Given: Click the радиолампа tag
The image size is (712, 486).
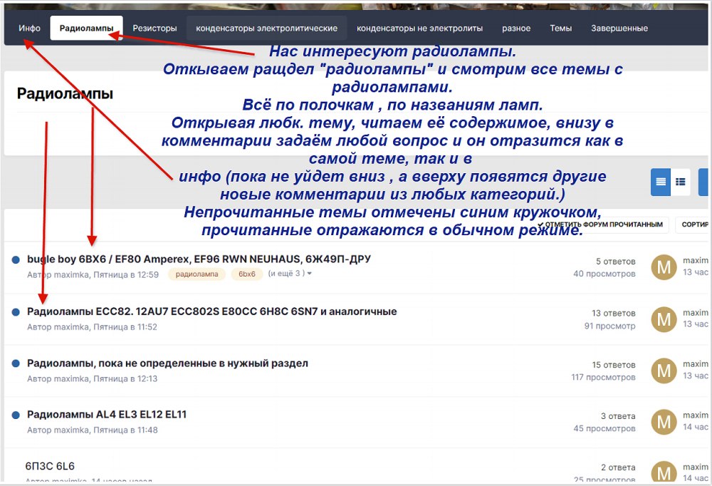Looking at the screenshot, I should click(197, 274).
